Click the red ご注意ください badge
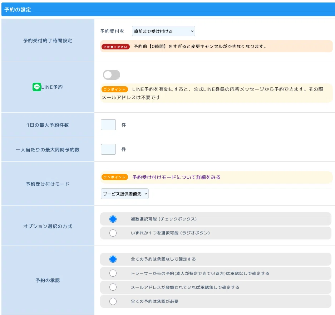Image resolution: width=335 pixels, height=315 pixels. [x=115, y=47]
